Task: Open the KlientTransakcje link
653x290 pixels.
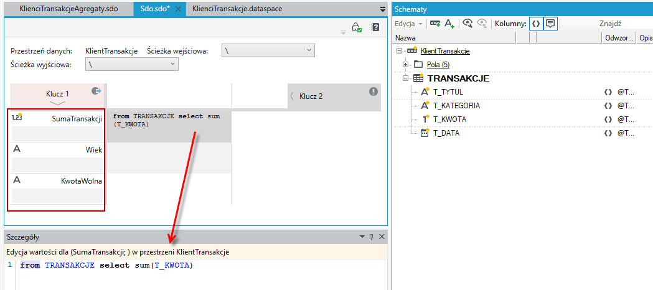Action: [445, 51]
